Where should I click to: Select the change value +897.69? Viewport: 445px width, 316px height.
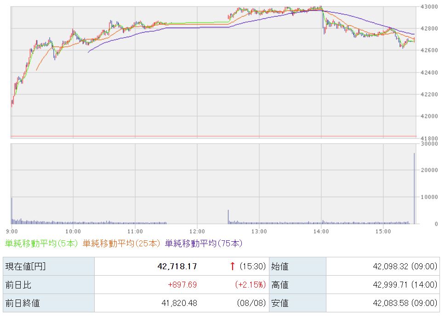pos(183,284)
